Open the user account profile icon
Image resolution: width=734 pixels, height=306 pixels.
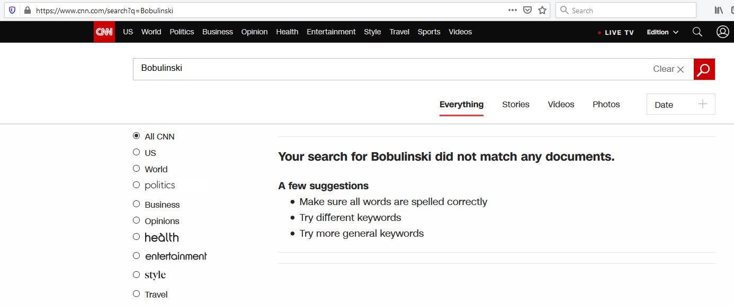pyautogui.click(x=723, y=32)
